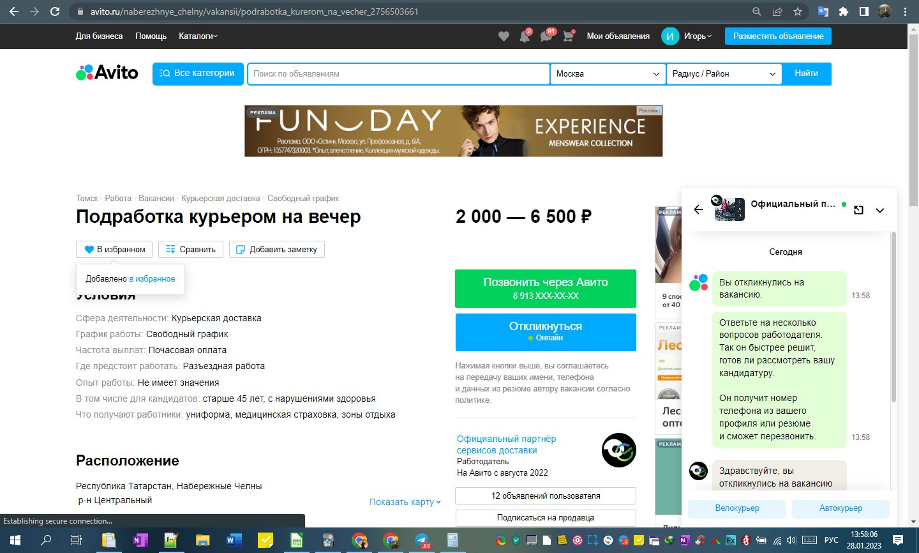
Task: Click the employer's round logo
Action: (x=618, y=450)
